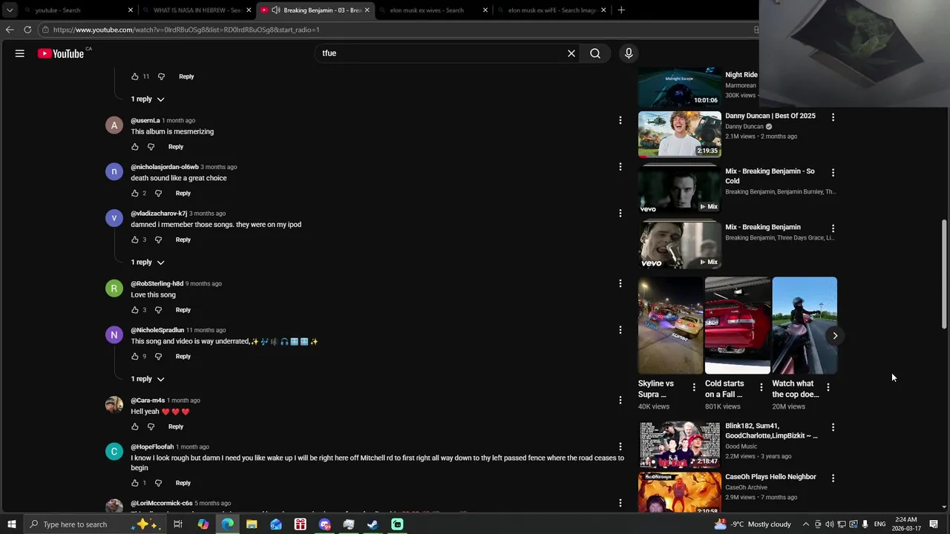Open options for 'Skyline vs Supra' short

pos(694,387)
